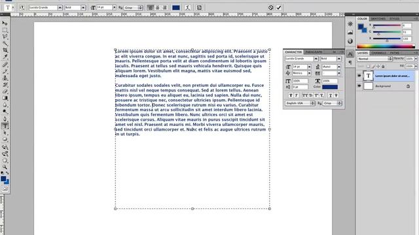Click Color swatch in Character panel
The width and height of the screenshot is (419, 235).
click(x=330, y=87)
